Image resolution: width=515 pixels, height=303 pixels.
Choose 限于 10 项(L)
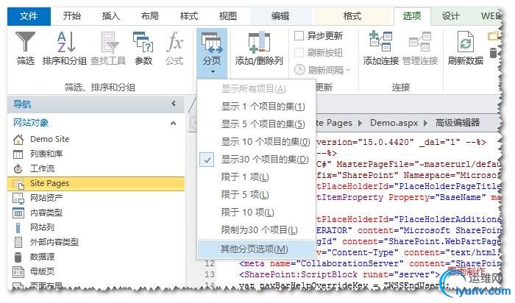[256, 213]
